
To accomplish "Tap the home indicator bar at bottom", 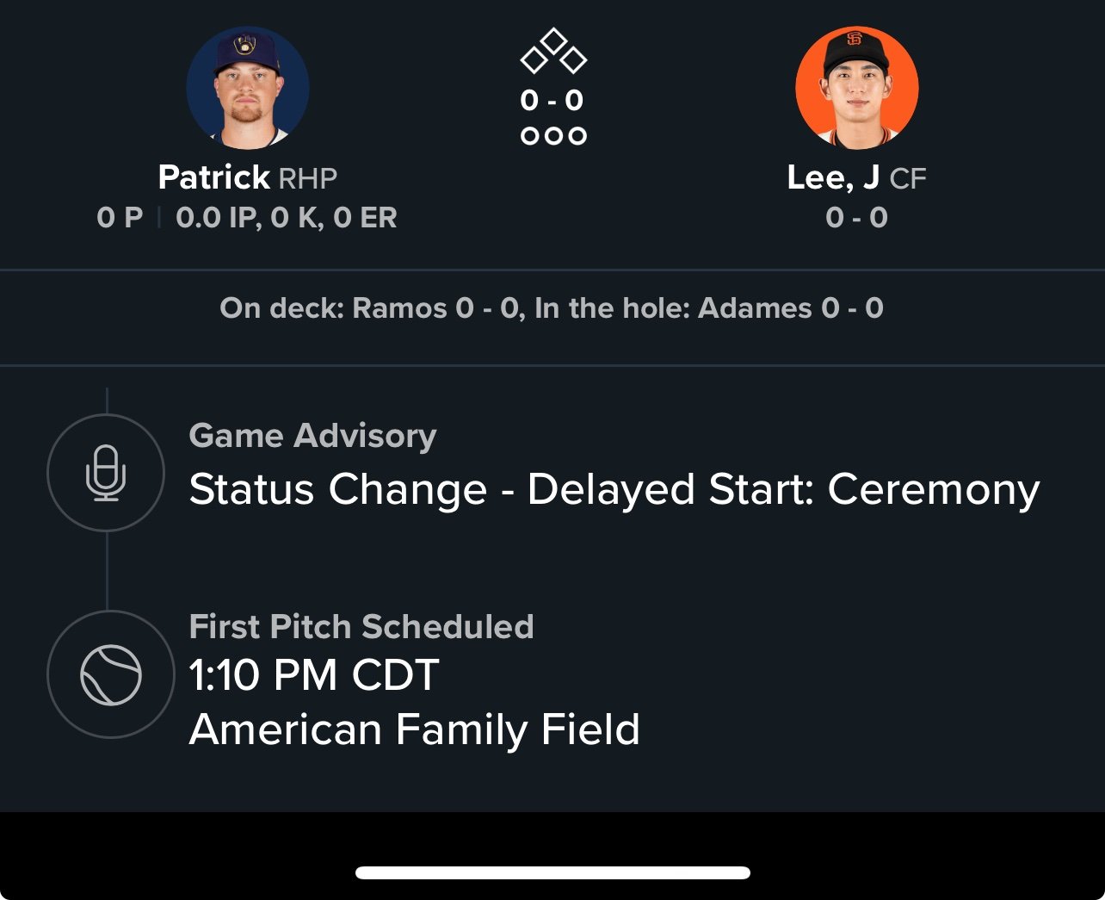I will (552, 872).
